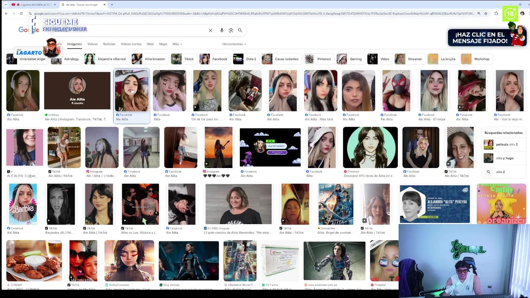Reload the Google results page
This screenshot has width=530, height=298.
[21, 14]
